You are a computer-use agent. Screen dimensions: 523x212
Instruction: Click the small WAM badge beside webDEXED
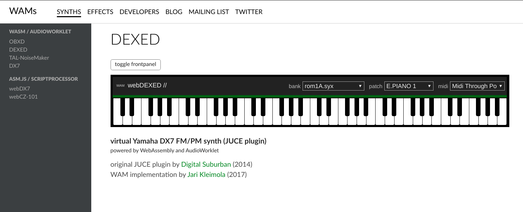120,86
